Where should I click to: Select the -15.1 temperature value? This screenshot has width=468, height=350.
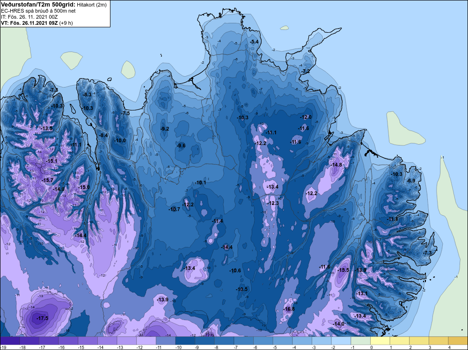(x=51, y=161)
